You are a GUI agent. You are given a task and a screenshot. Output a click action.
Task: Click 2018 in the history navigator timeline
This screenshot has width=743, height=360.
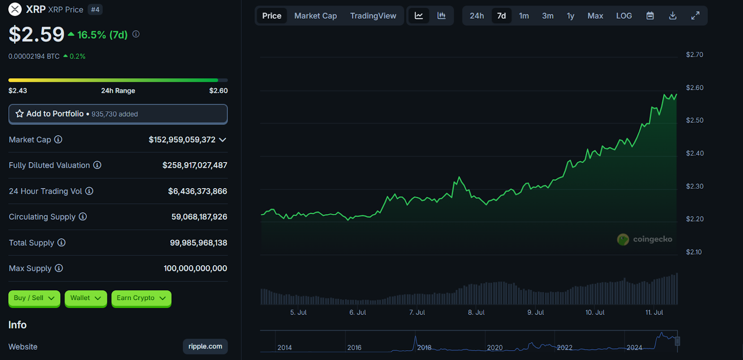click(424, 347)
